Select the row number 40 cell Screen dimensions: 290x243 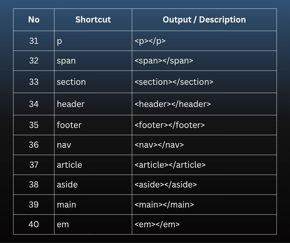(34, 224)
